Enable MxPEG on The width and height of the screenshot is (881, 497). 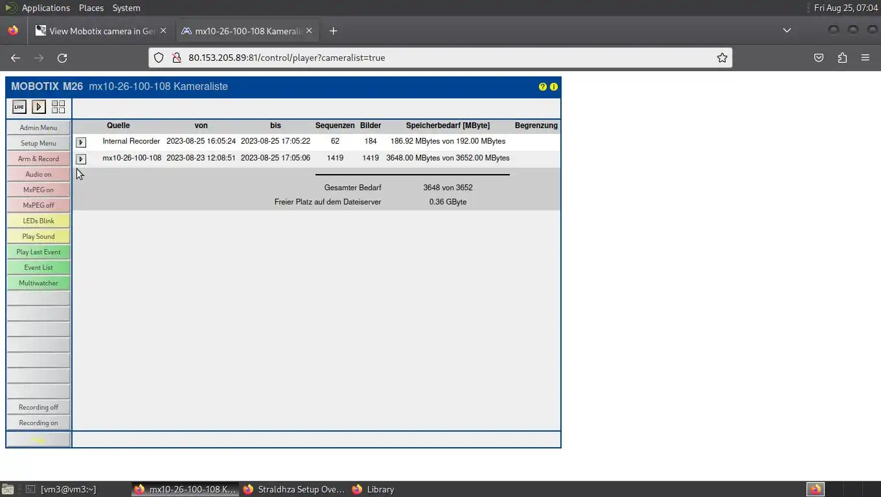click(x=38, y=190)
